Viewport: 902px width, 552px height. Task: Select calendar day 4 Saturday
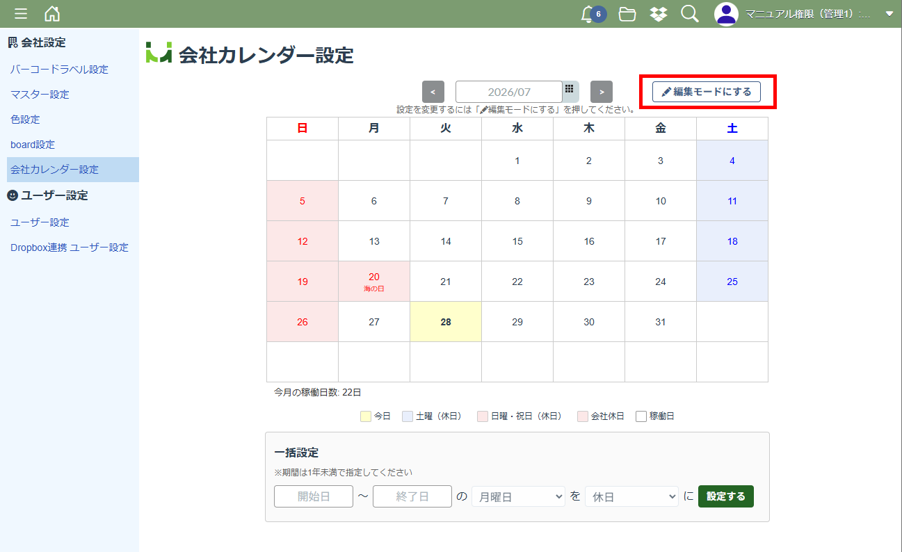(x=732, y=161)
